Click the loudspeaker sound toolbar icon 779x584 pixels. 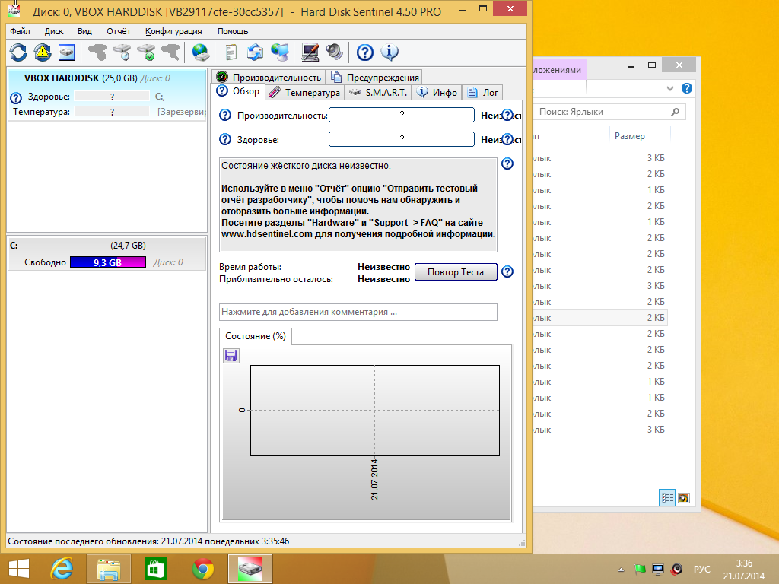click(x=335, y=52)
